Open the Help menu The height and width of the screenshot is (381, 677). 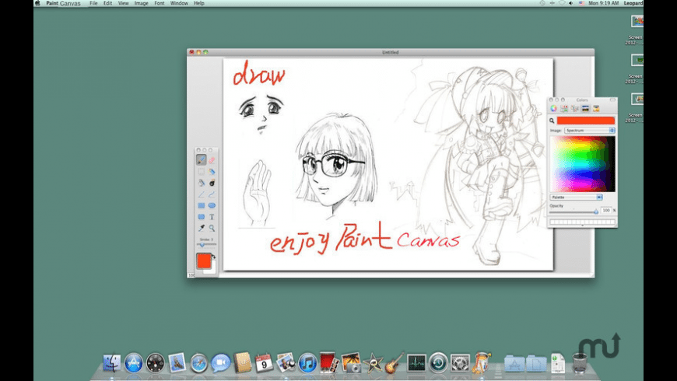click(x=199, y=3)
